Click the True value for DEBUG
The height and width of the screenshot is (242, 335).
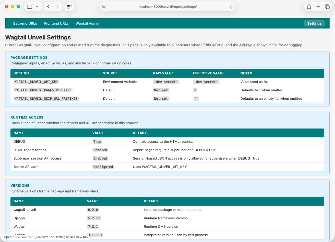coord(97,141)
